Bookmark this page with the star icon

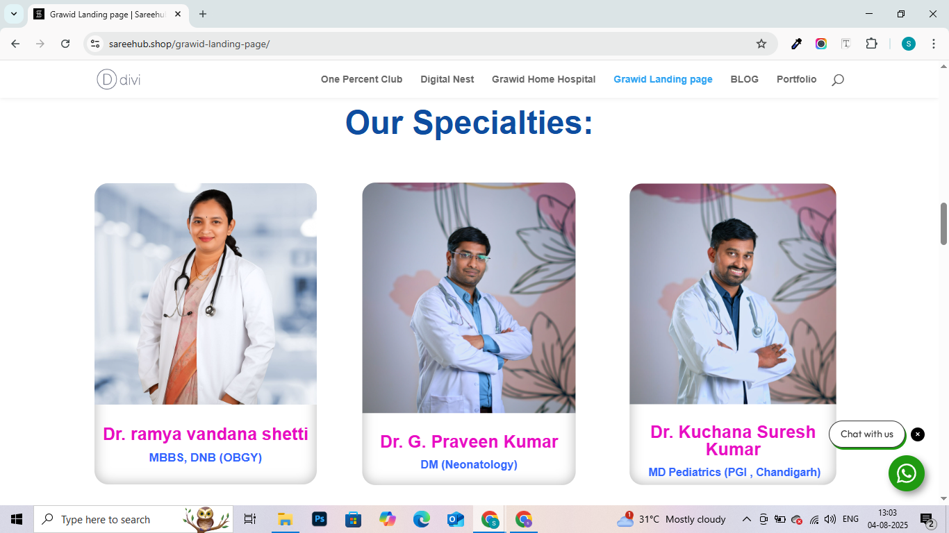pos(761,44)
